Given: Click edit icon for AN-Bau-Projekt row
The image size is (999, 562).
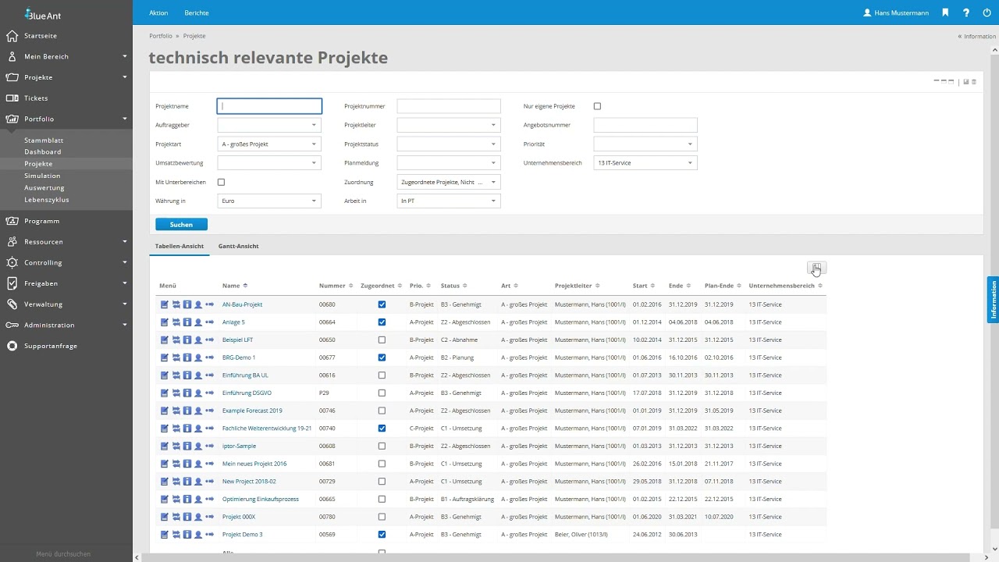Looking at the screenshot, I should point(165,304).
